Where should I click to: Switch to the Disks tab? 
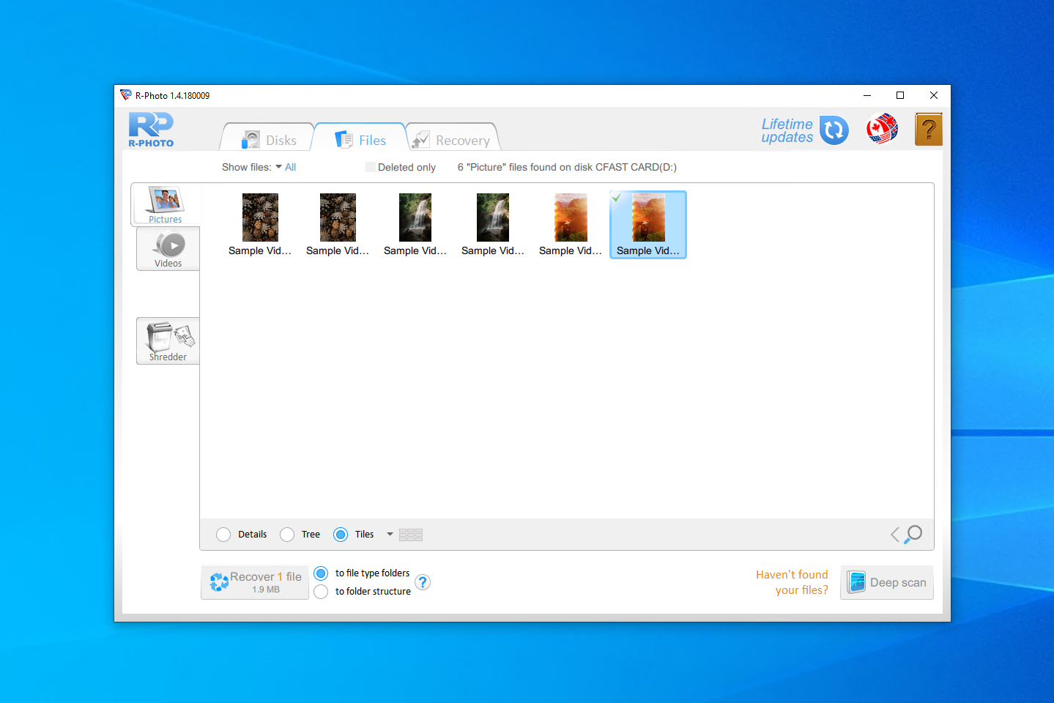[269, 140]
